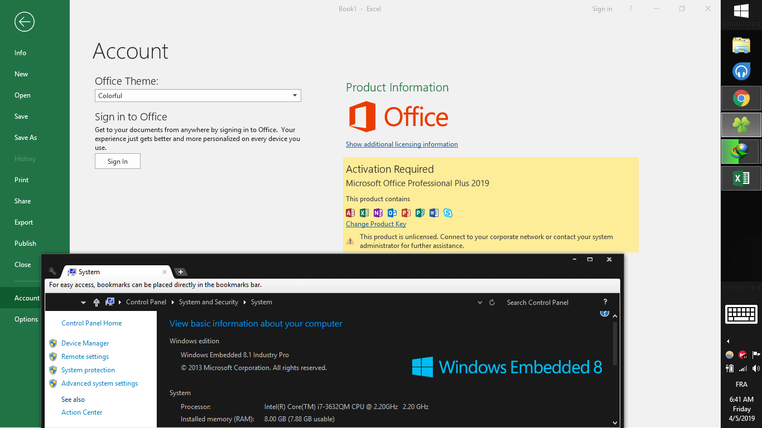
Task: Select Print in backstage menu
Action: tap(35, 180)
